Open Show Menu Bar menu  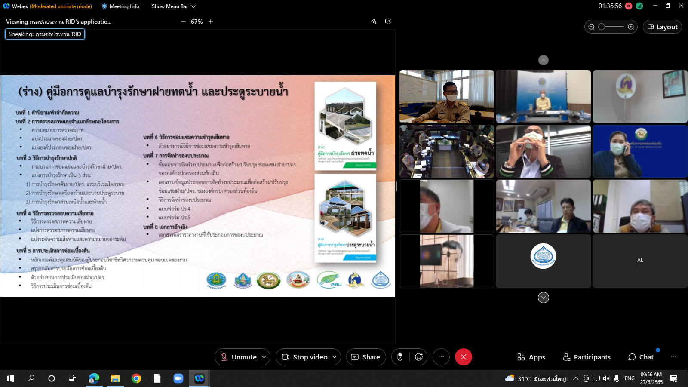(x=174, y=6)
